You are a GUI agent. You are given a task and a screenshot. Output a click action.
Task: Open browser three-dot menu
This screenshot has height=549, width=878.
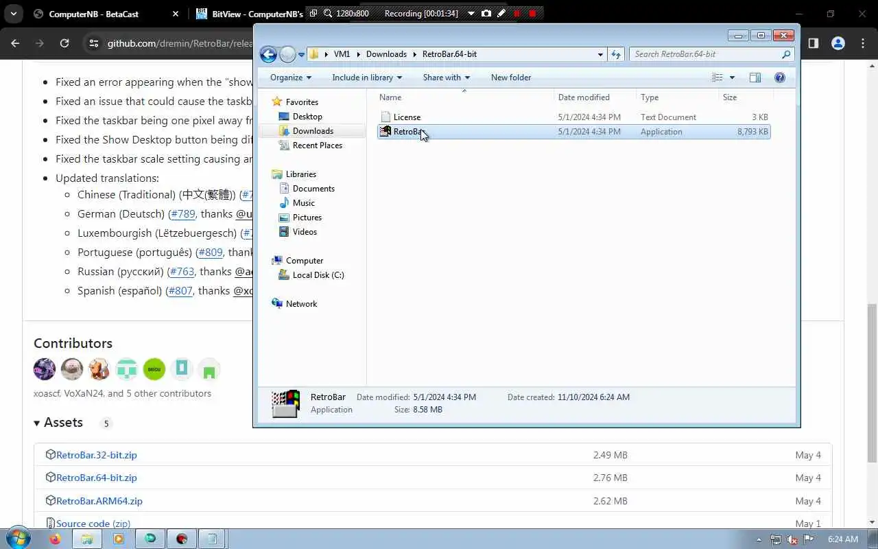(x=862, y=43)
